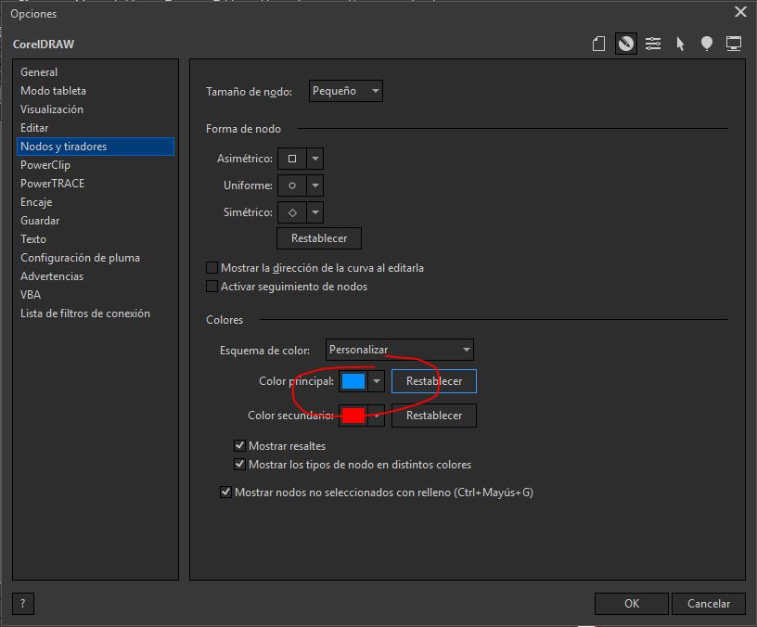Confirm with the OK button
757x627 pixels.
[x=632, y=604]
